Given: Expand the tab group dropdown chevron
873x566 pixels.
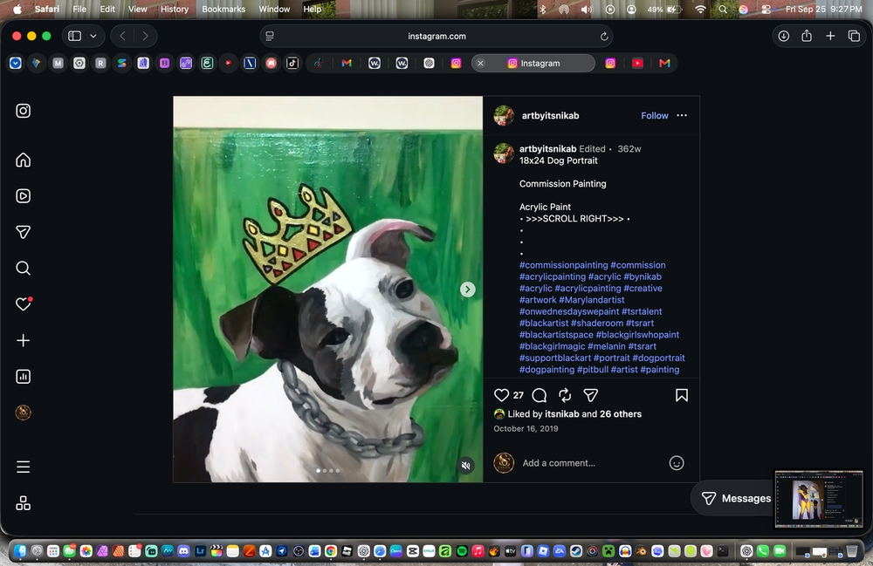Looking at the screenshot, I should coord(93,36).
